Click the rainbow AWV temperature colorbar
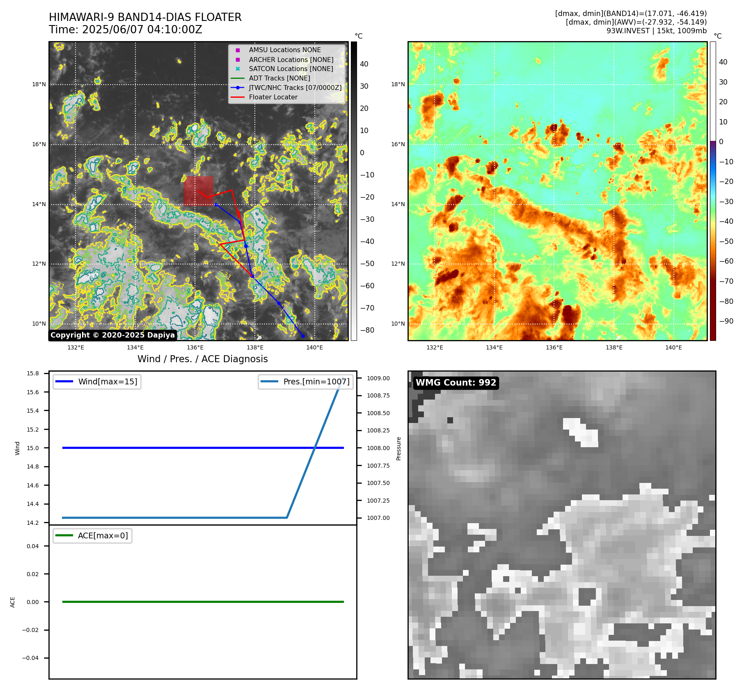Viewport: 744px width, 694px height. (713, 191)
